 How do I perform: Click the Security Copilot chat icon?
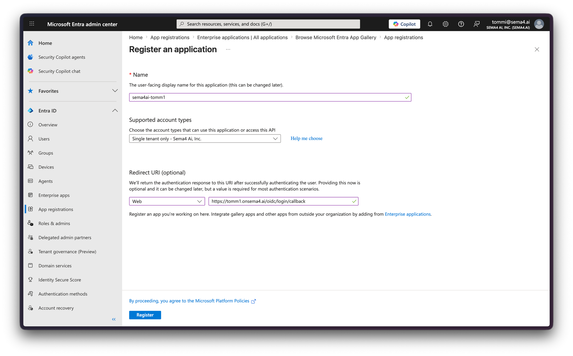click(31, 71)
